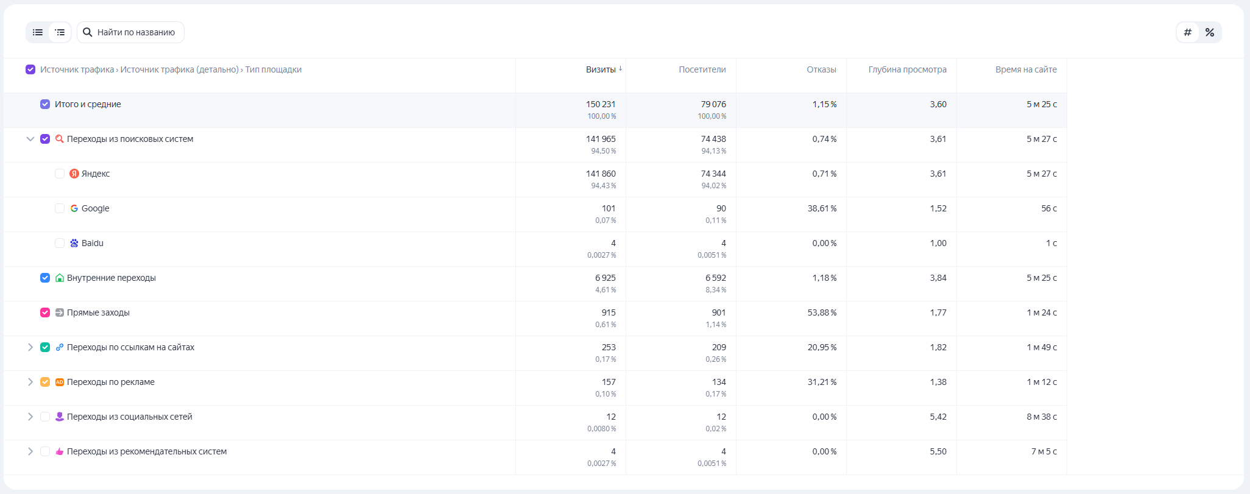Image resolution: width=1250 pixels, height=494 pixels.
Task: Click the Google logo icon
Action: pos(74,208)
